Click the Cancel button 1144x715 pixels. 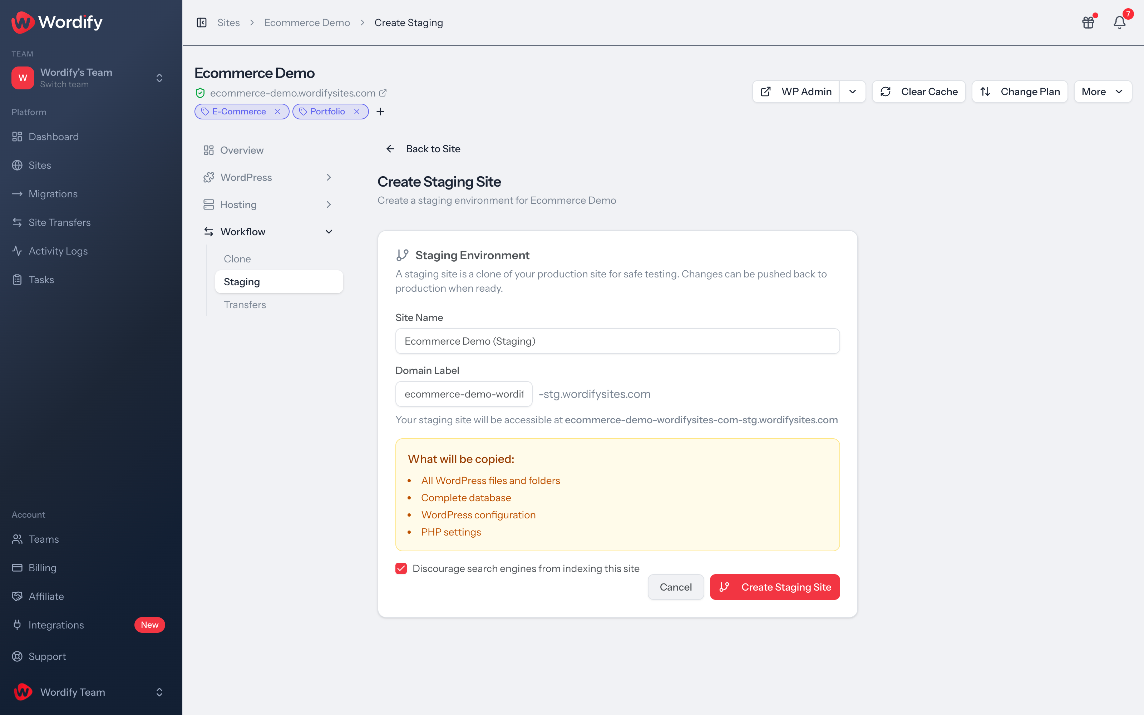pyautogui.click(x=676, y=587)
